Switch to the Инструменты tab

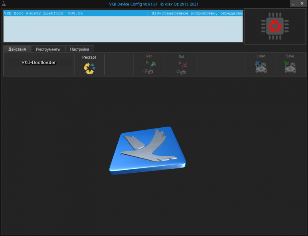(x=48, y=49)
